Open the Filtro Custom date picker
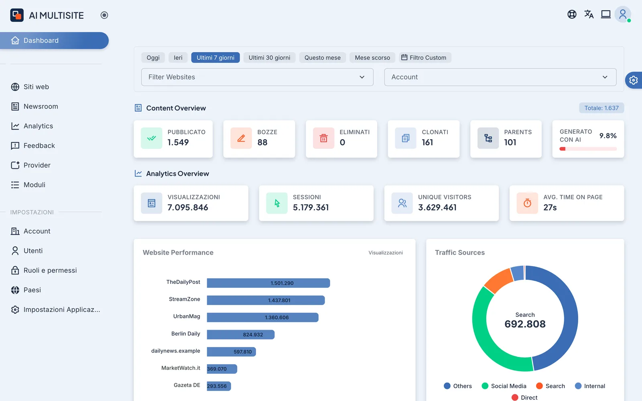The width and height of the screenshot is (642, 401). 425,58
